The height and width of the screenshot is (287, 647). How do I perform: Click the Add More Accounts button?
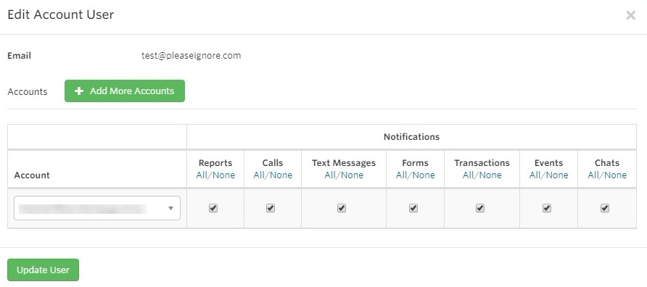125,91
